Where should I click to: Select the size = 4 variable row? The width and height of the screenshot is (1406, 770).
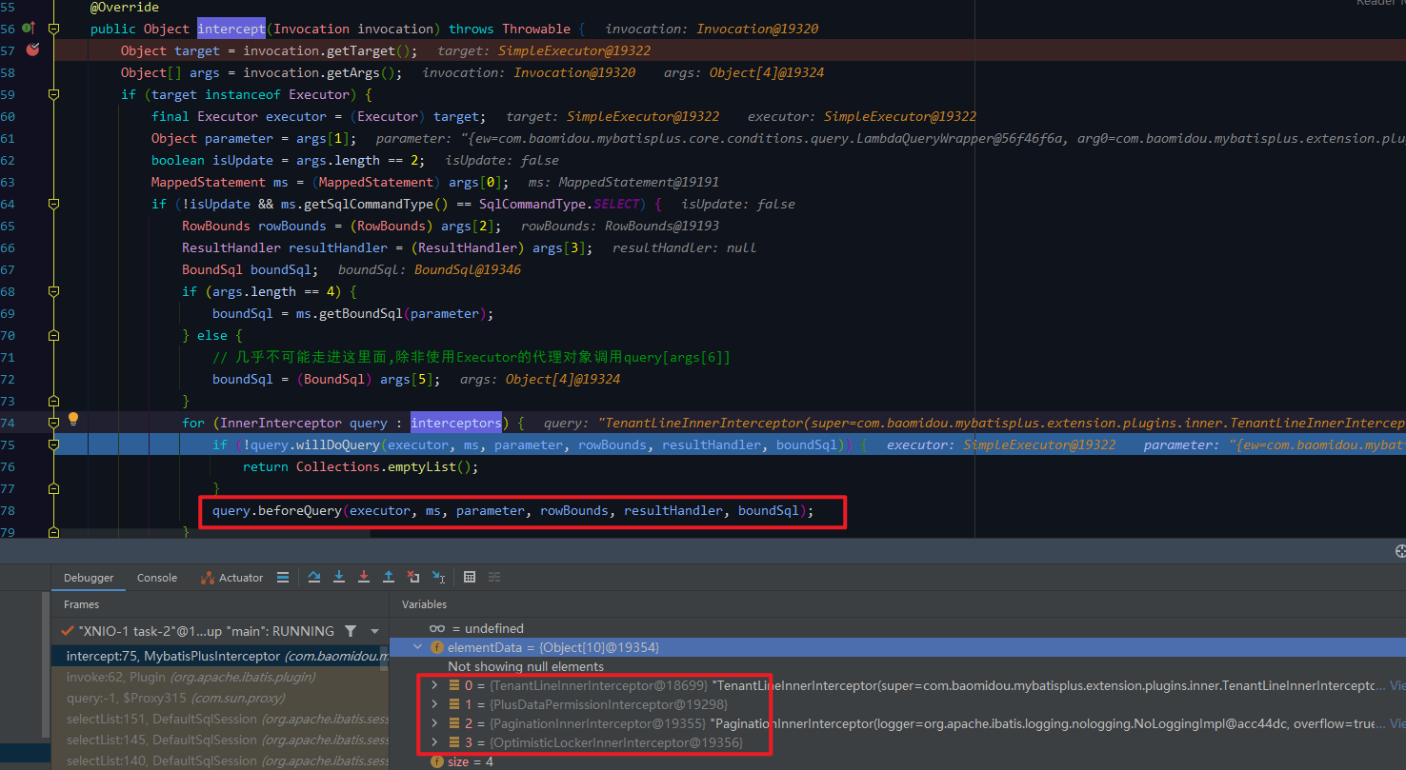[x=897, y=761]
